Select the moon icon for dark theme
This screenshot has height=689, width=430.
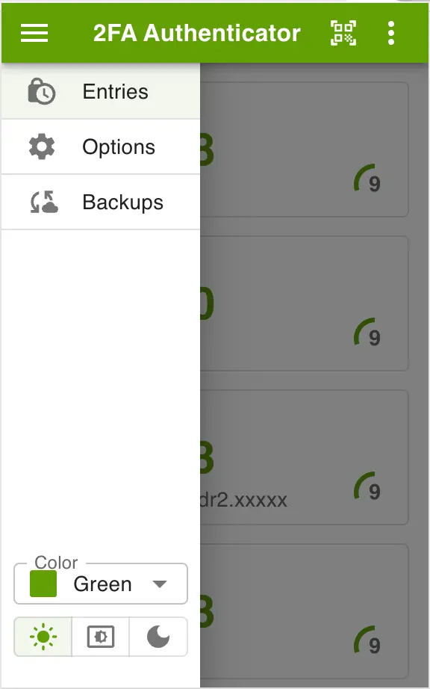[x=158, y=637]
